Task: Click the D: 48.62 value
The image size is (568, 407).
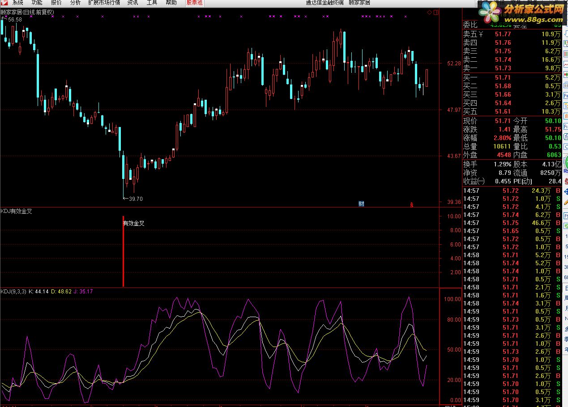Action: 61,291
